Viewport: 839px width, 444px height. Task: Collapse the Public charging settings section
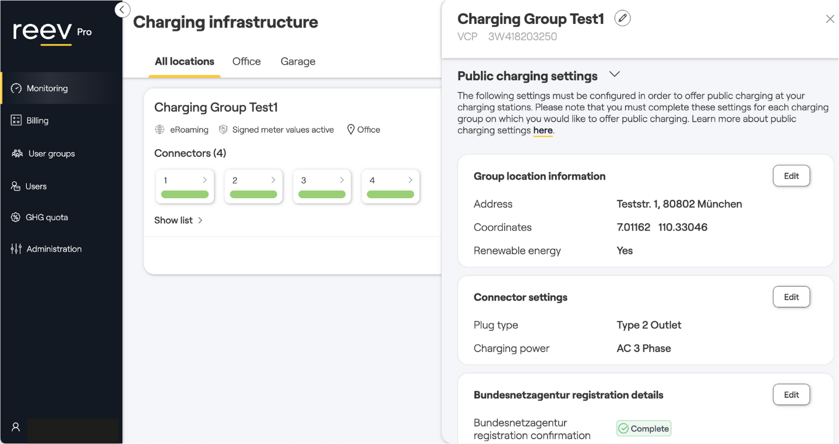click(614, 75)
